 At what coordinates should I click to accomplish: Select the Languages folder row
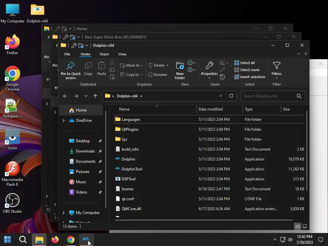point(209,119)
